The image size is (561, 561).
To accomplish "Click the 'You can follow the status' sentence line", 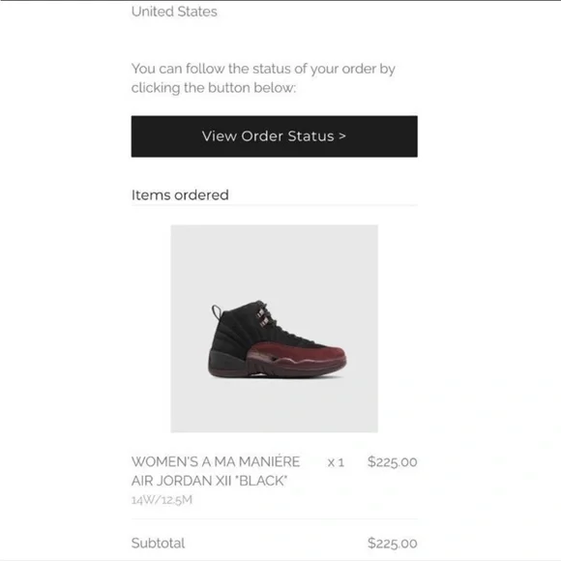I will click(x=263, y=69).
